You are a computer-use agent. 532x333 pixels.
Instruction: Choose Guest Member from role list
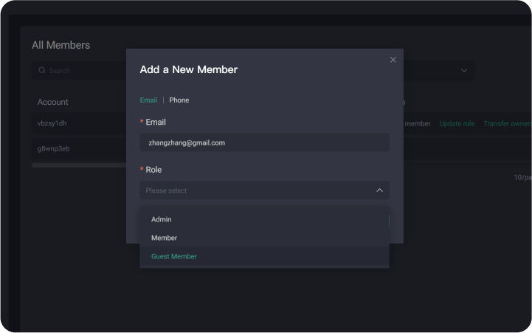[174, 256]
